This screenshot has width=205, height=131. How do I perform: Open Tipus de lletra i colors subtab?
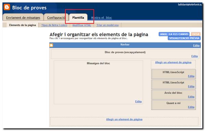[x=54, y=25]
